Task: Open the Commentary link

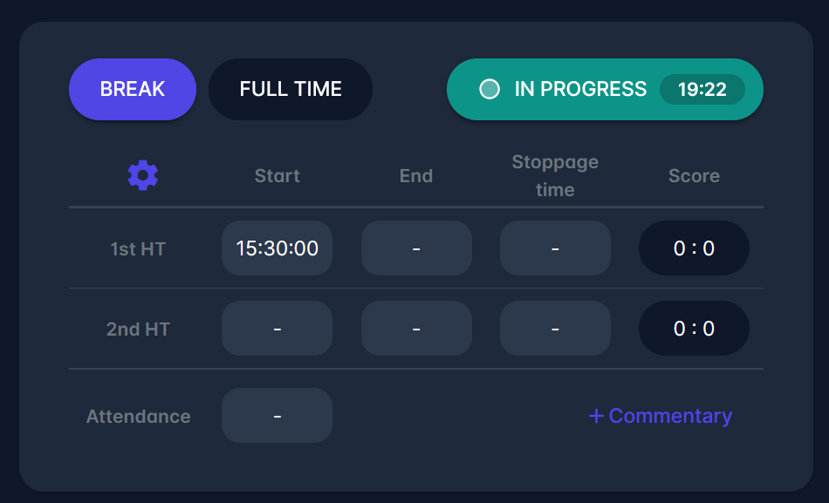Action: [x=670, y=417]
